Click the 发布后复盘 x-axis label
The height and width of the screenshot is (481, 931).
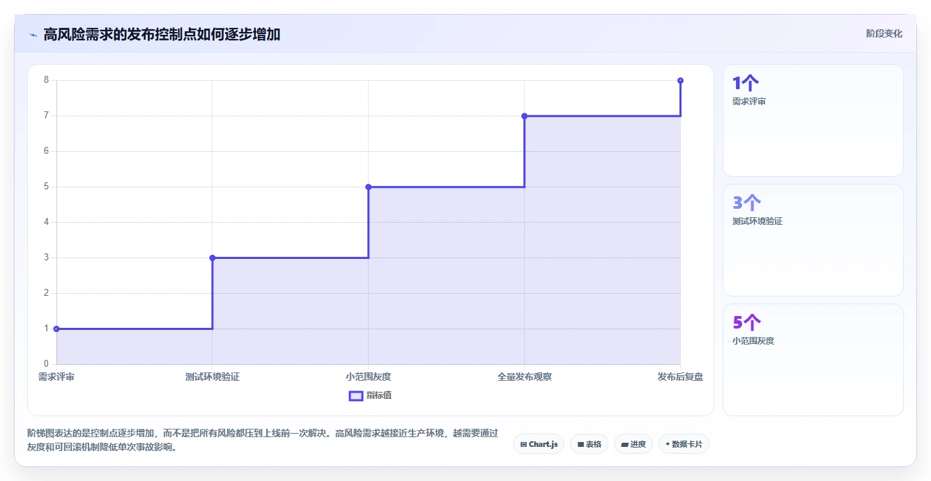(x=680, y=377)
